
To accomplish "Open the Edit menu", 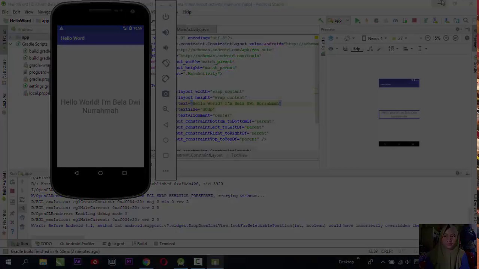I will pyautogui.click(x=16, y=12).
